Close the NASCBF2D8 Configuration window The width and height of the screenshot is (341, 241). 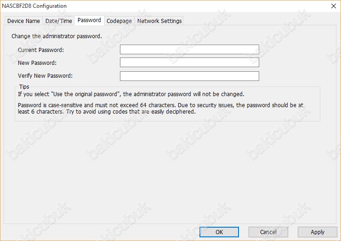tap(333, 6)
